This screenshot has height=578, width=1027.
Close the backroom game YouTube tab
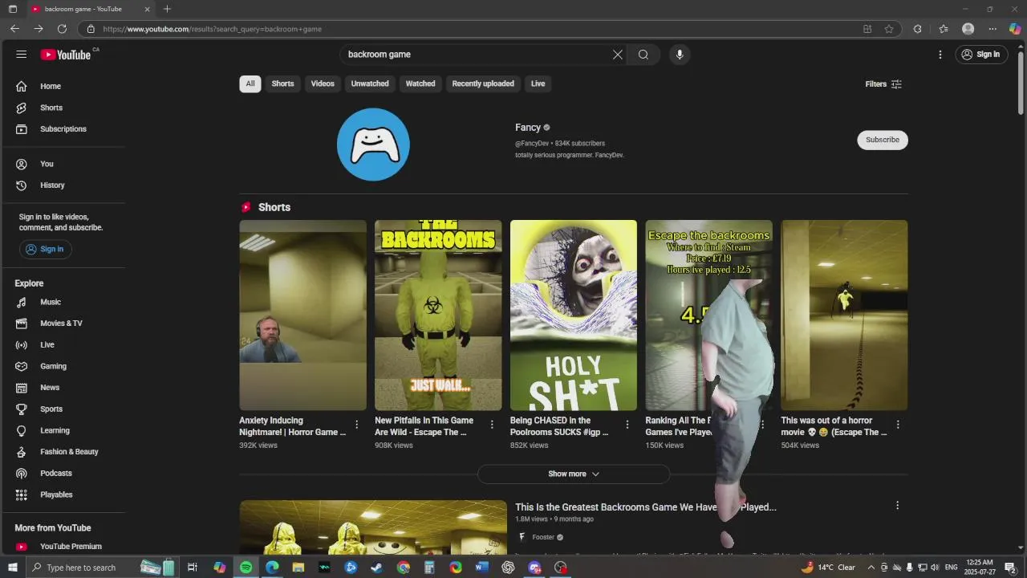pyautogui.click(x=147, y=9)
